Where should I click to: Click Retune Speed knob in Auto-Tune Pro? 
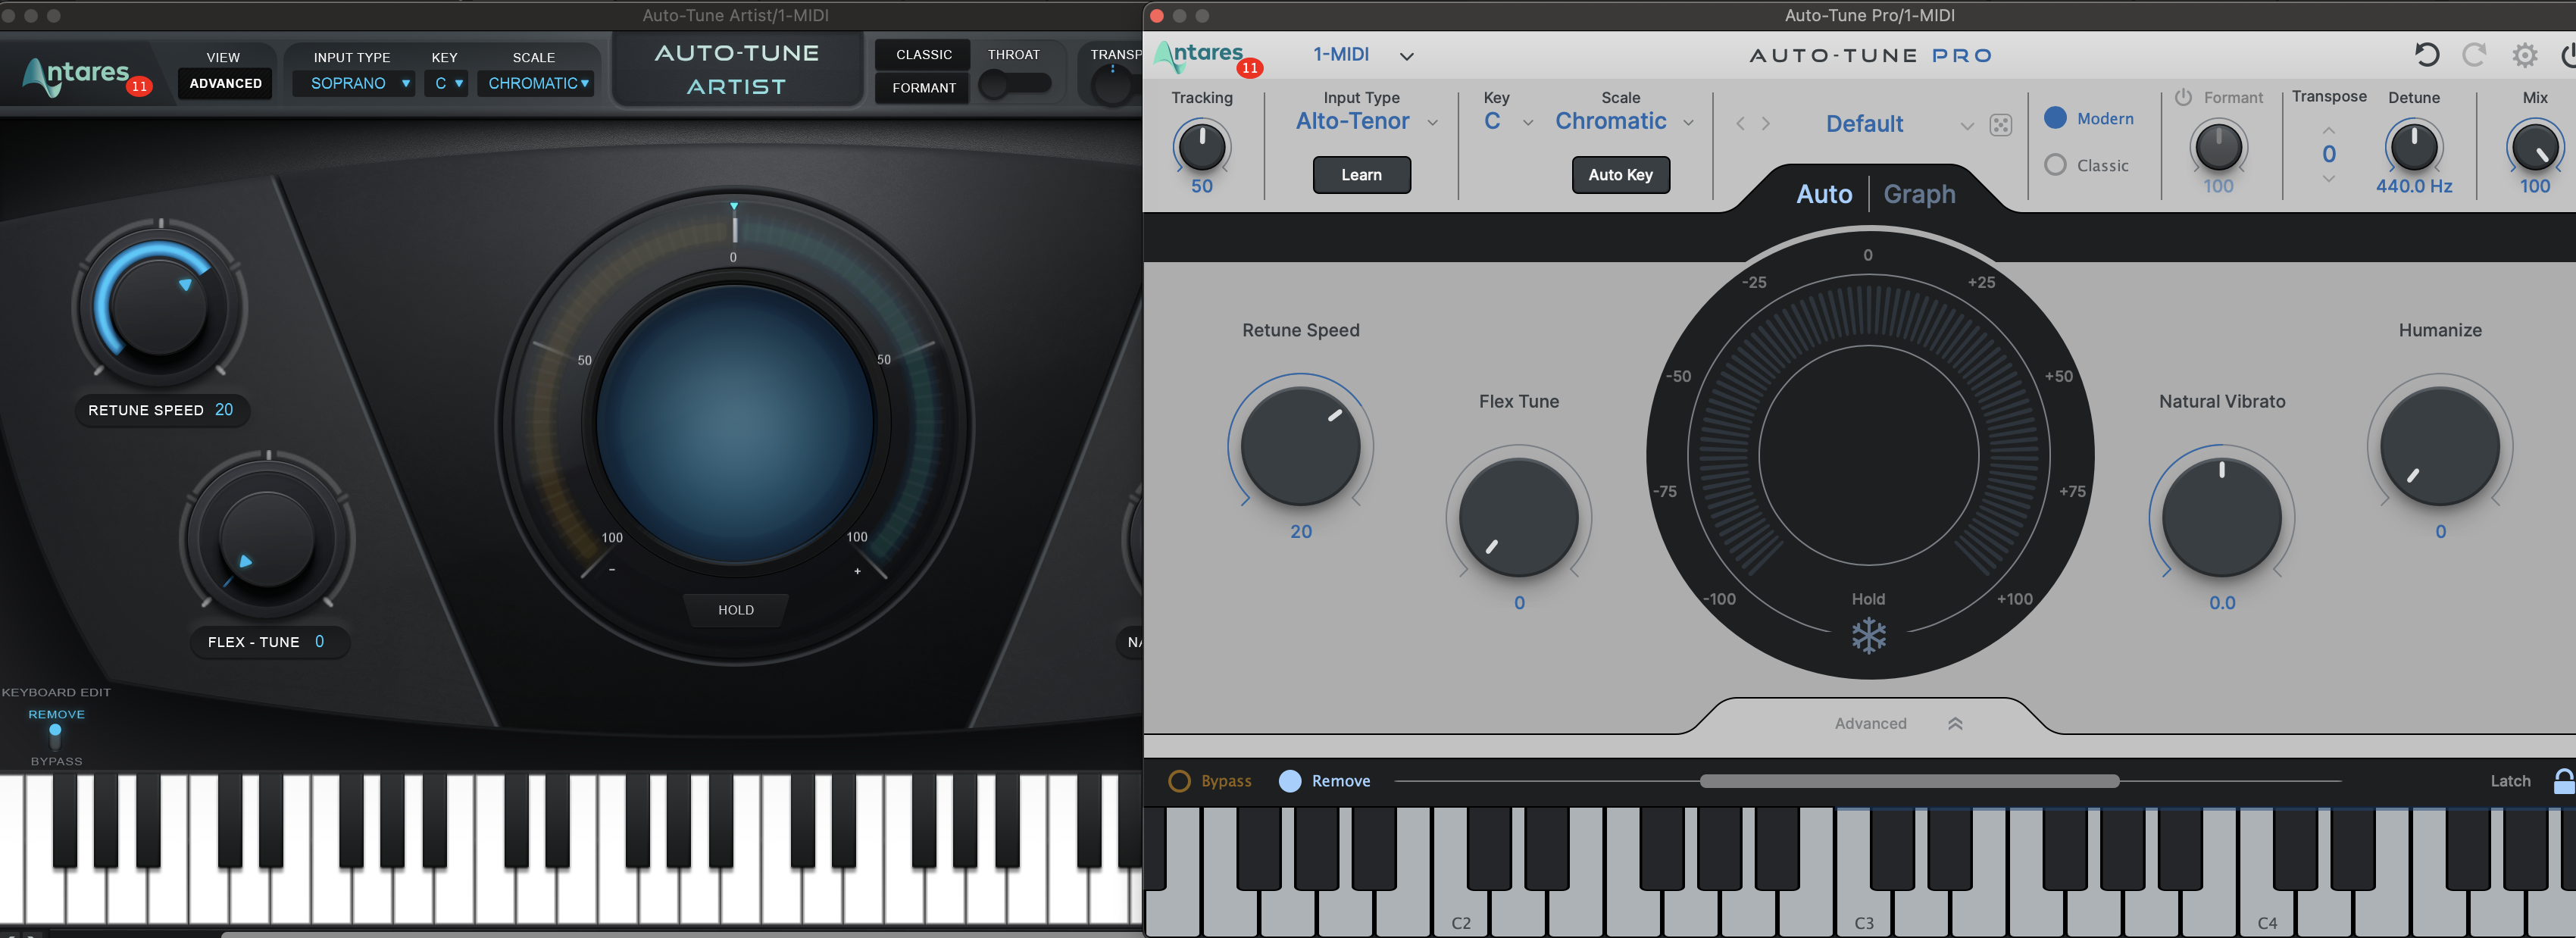(1300, 446)
